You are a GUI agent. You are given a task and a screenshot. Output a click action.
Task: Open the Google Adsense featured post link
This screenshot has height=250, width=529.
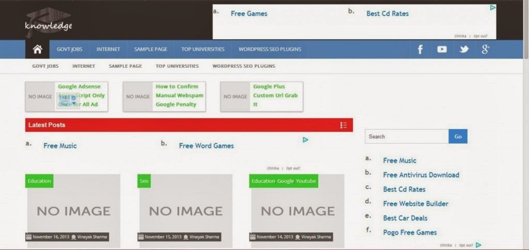click(x=81, y=95)
